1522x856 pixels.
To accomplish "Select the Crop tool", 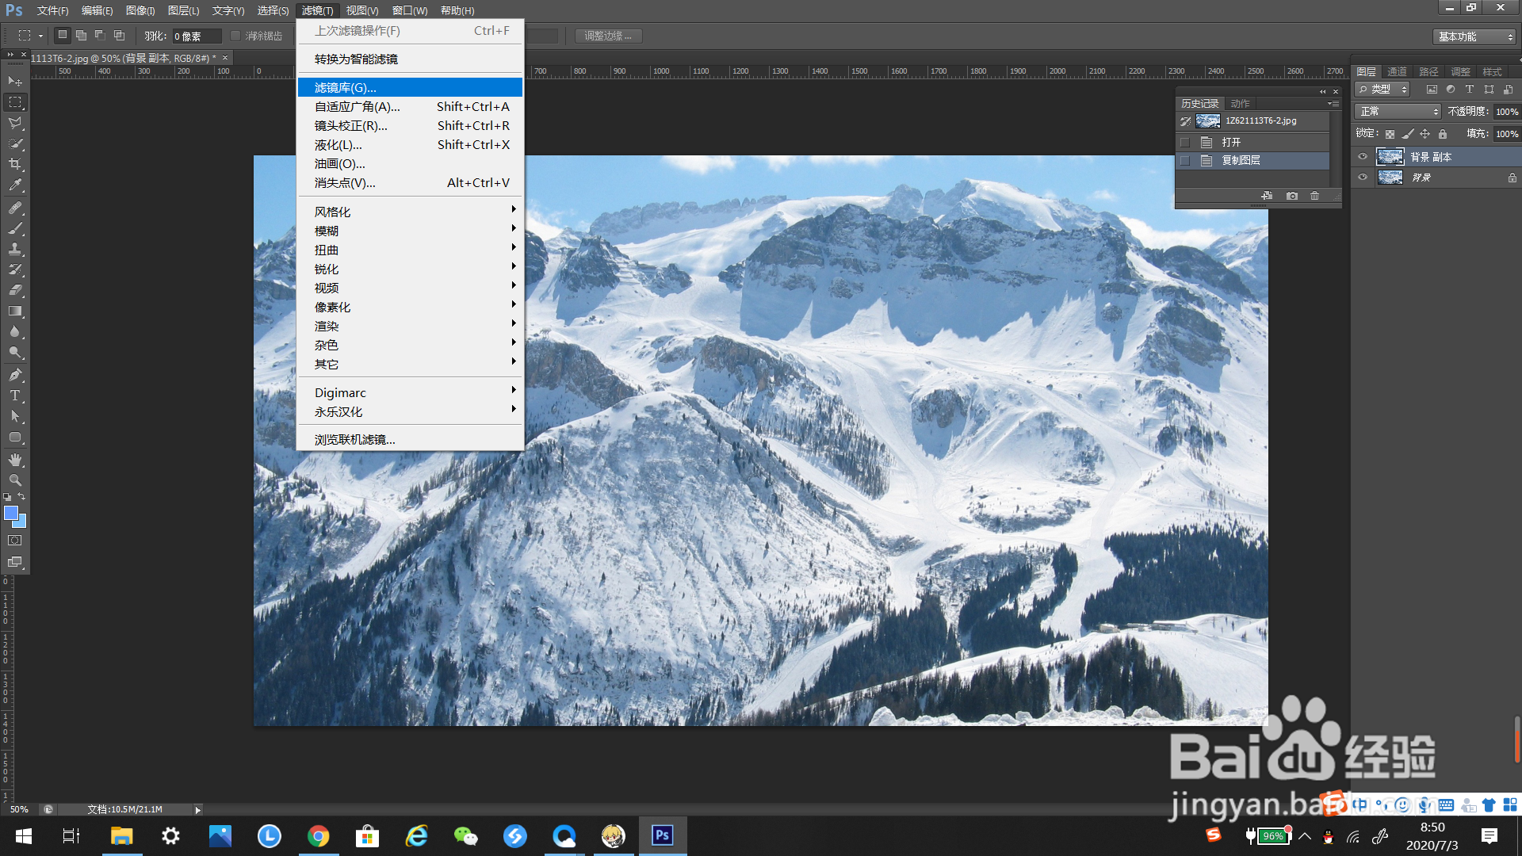I will [x=15, y=164].
